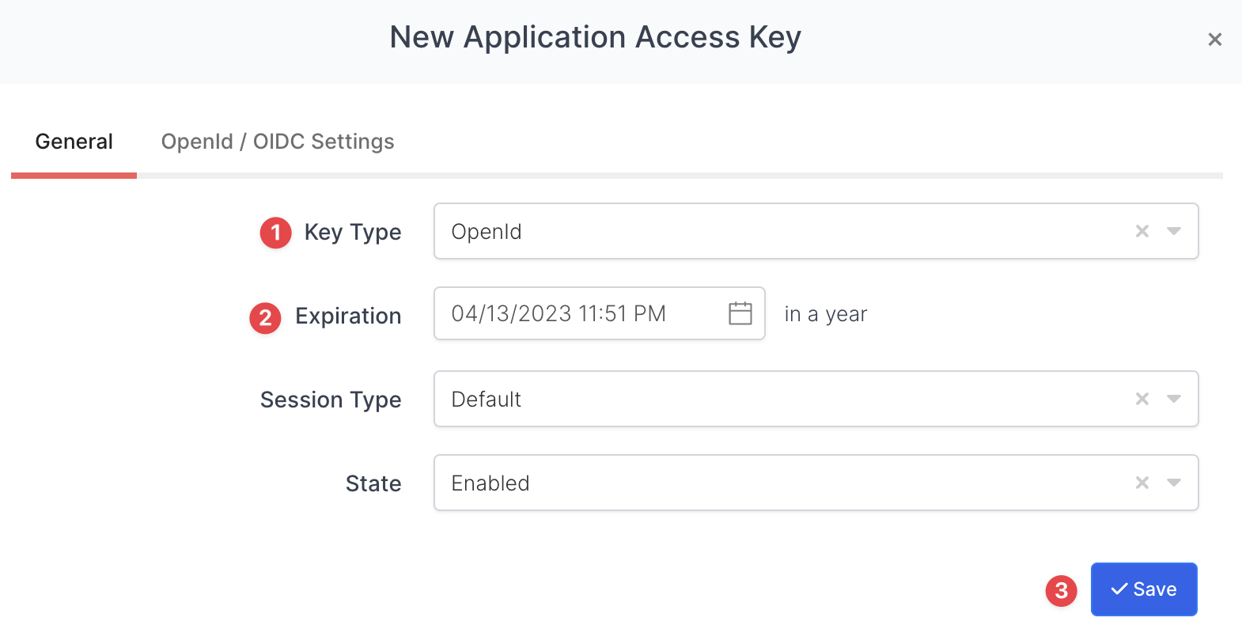Save the new application access key
The image size is (1242, 644).
(x=1143, y=589)
